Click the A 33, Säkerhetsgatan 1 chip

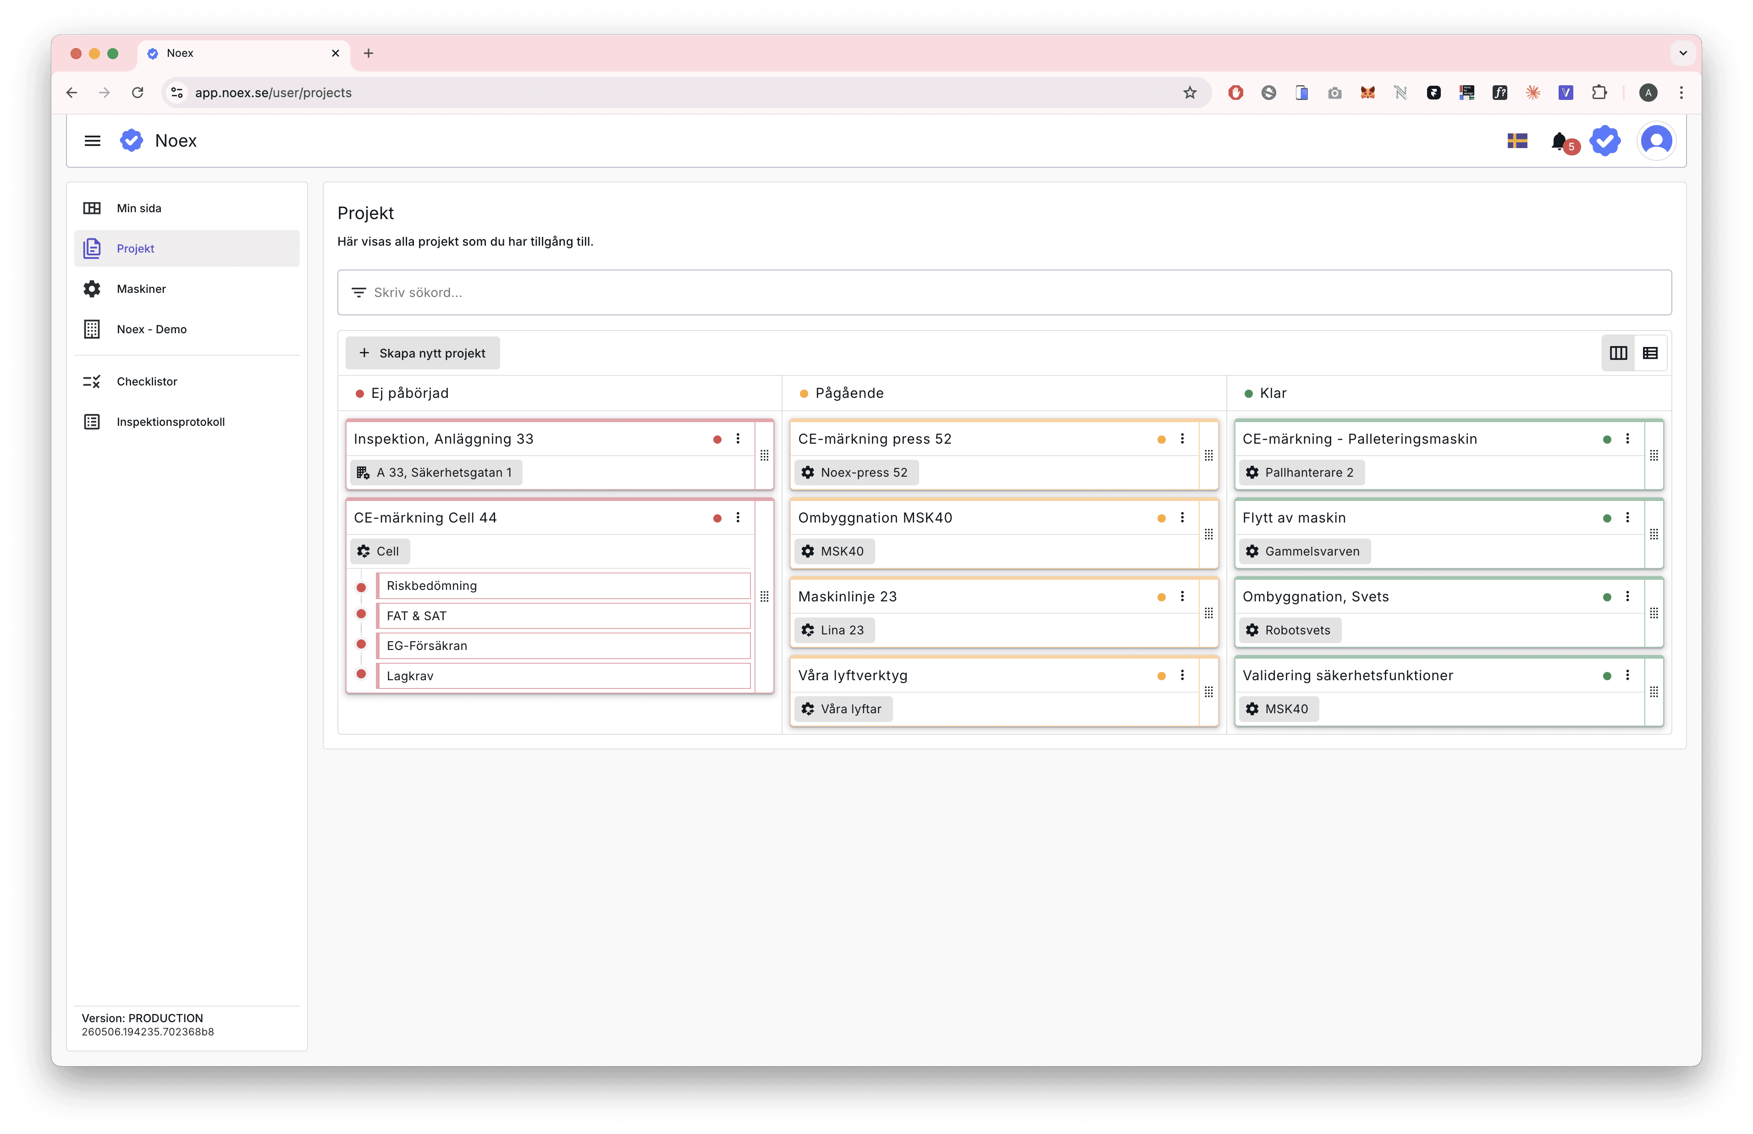pyautogui.click(x=436, y=473)
